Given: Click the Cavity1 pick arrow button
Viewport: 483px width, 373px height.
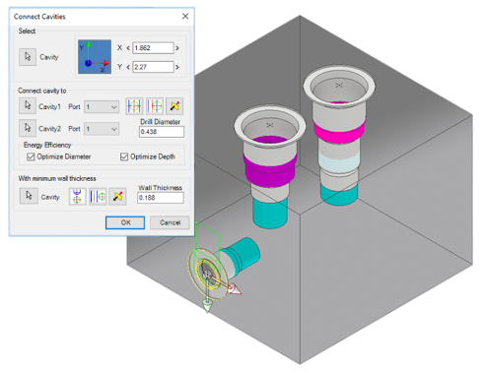Looking at the screenshot, I should point(28,106).
